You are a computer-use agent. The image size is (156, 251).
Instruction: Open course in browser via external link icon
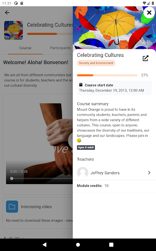coord(145,58)
